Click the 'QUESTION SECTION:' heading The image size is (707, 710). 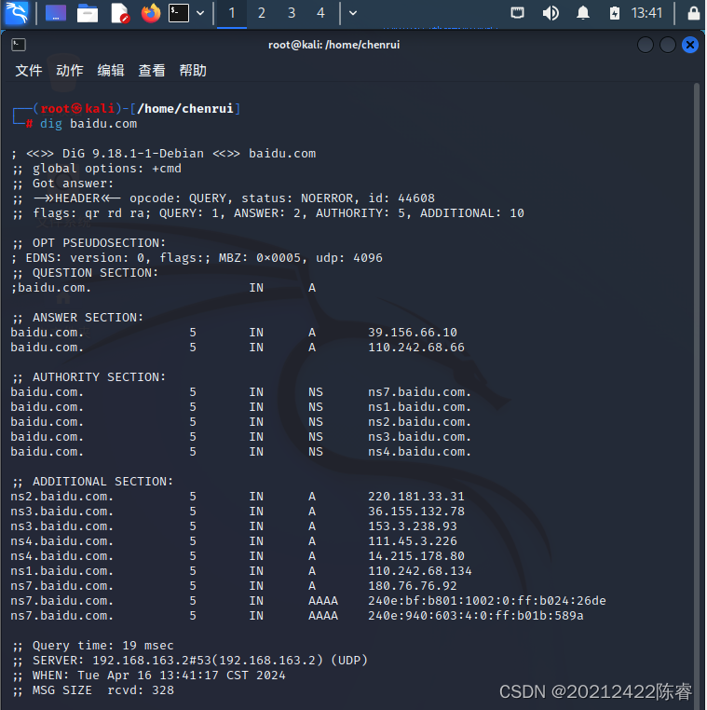click(x=95, y=273)
